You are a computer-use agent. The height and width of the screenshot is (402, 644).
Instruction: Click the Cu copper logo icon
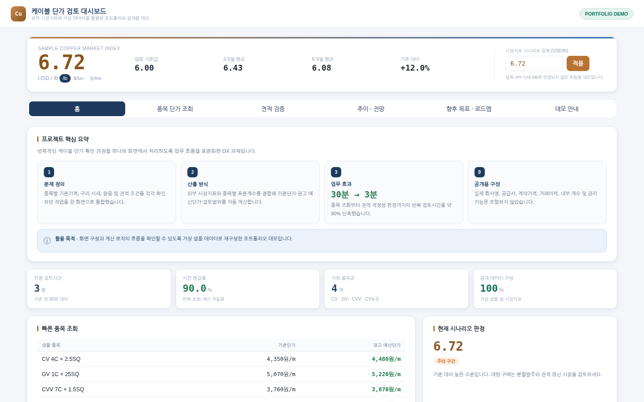pyautogui.click(x=18, y=14)
